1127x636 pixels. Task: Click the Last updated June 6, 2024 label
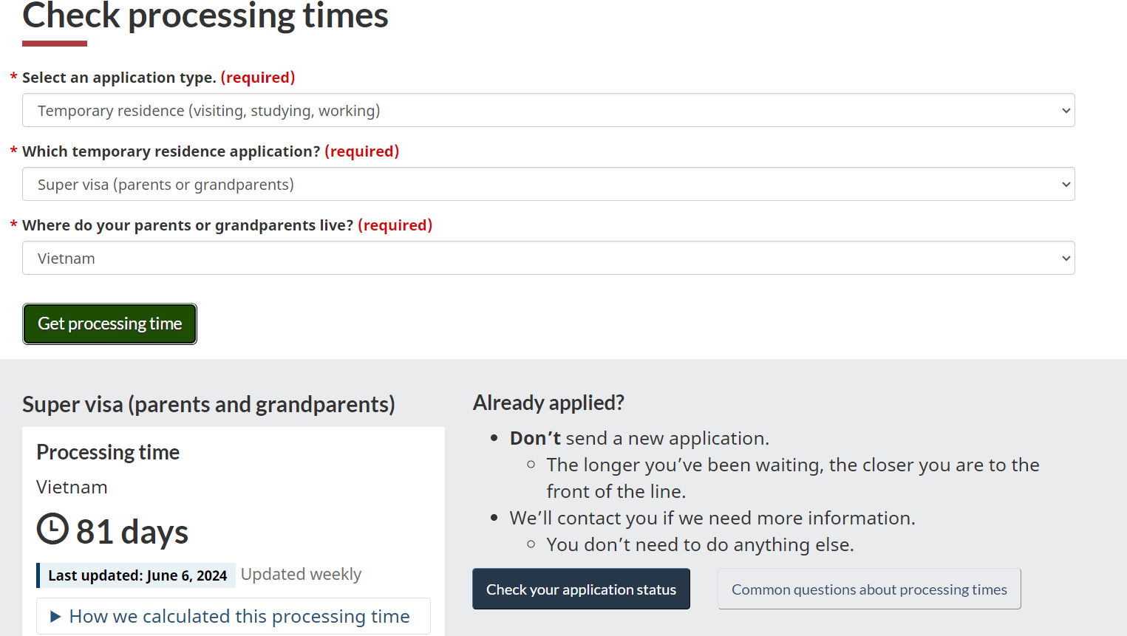click(x=137, y=575)
